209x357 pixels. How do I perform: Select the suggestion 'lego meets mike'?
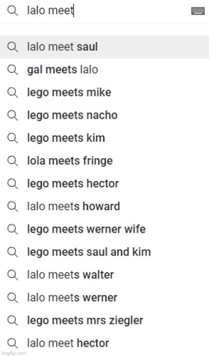tap(104, 93)
